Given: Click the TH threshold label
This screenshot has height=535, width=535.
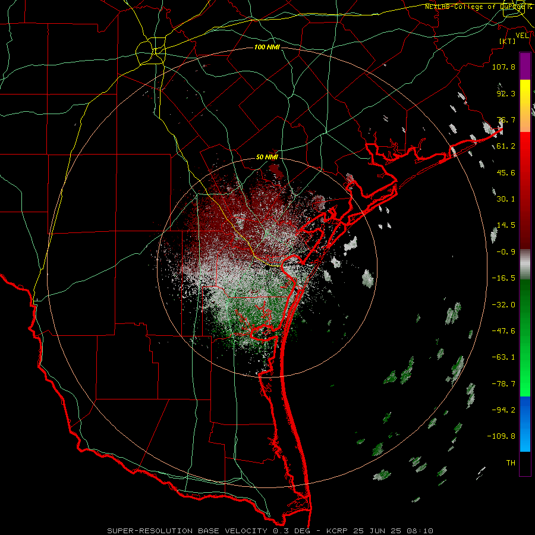Looking at the screenshot, I should (511, 463).
